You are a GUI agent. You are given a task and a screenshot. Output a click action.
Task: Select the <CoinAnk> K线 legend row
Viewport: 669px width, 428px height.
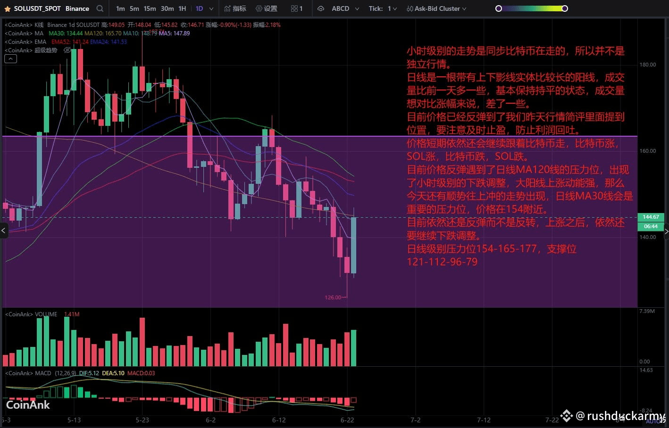pos(142,25)
